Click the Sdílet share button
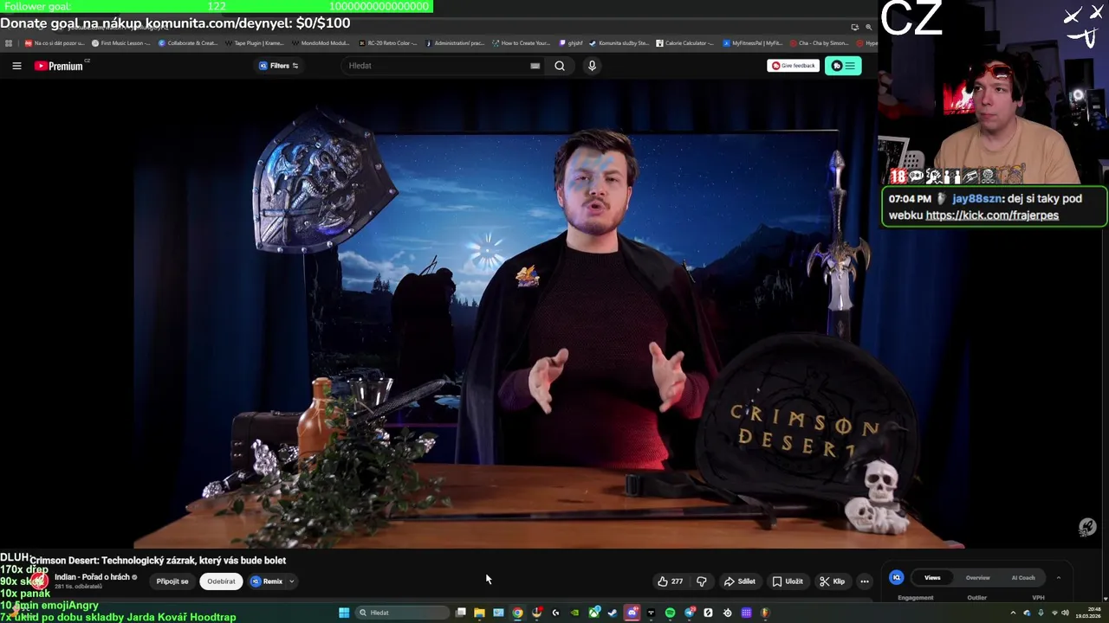1109x623 pixels. coord(740,581)
